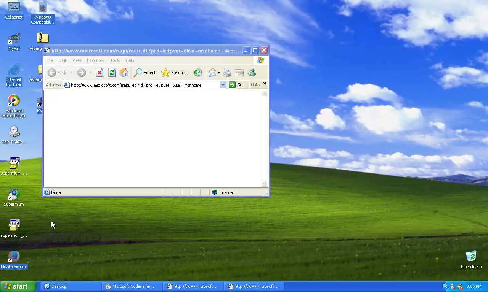
Task: Open the Favorites pane
Action: pyautogui.click(x=175, y=73)
